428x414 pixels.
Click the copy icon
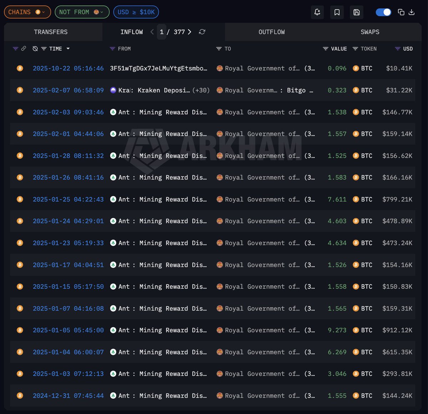point(401,12)
